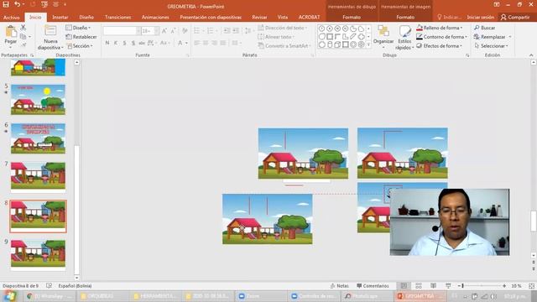The image size is (537, 302).
Task: Click the Nueva diapositiva icon
Action: [50, 31]
